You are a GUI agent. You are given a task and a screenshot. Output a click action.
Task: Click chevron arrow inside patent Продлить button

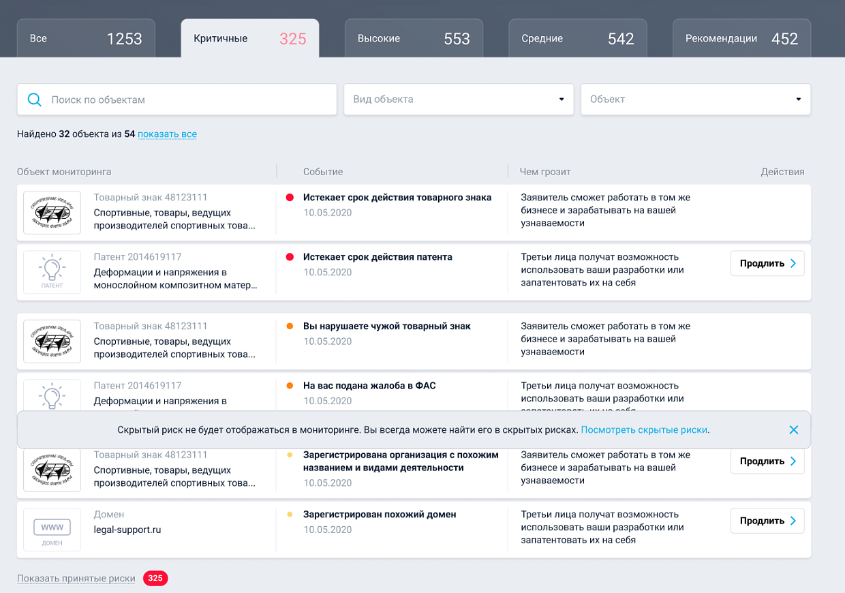(x=793, y=263)
